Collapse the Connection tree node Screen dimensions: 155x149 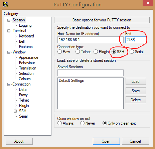click(x=9, y=84)
